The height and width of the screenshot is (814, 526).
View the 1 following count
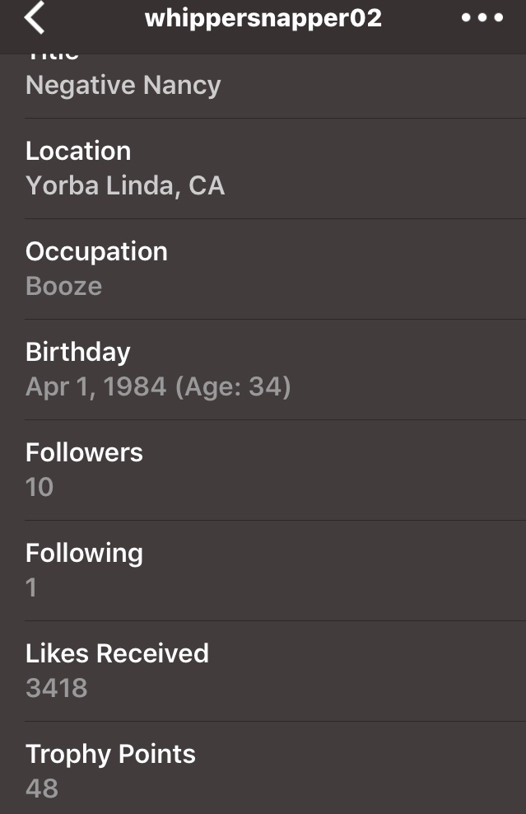(x=31, y=587)
